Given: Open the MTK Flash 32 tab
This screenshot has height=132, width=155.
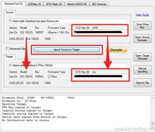Looking at the screenshot, I should [x=54, y=4].
